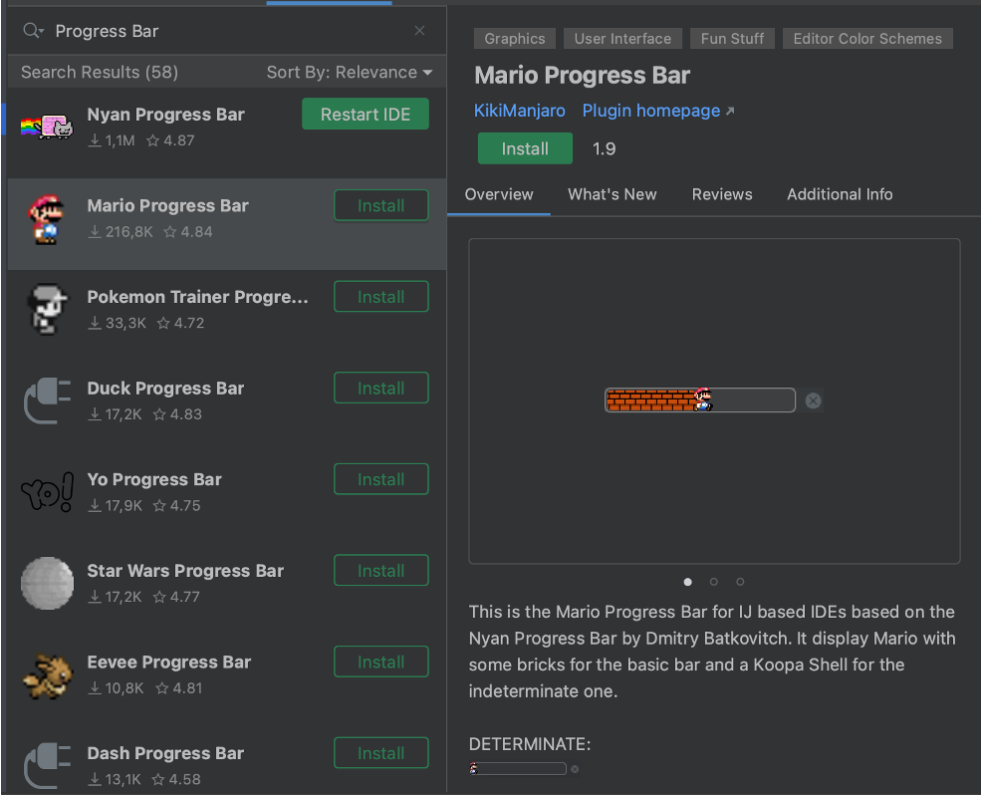982x795 pixels.
Task: Click the cancel icon beside Mario preview bar
Action: [x=813, y=400]
